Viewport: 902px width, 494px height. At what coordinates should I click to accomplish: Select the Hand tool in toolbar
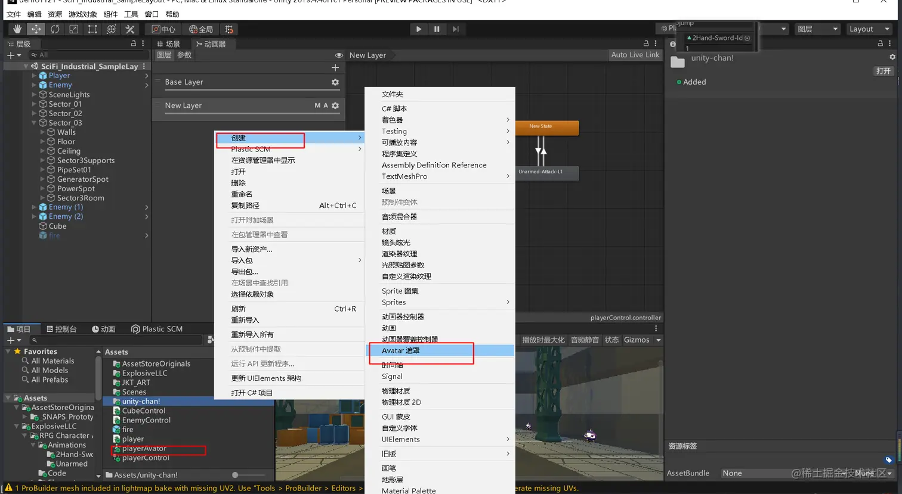pos(17,29)
